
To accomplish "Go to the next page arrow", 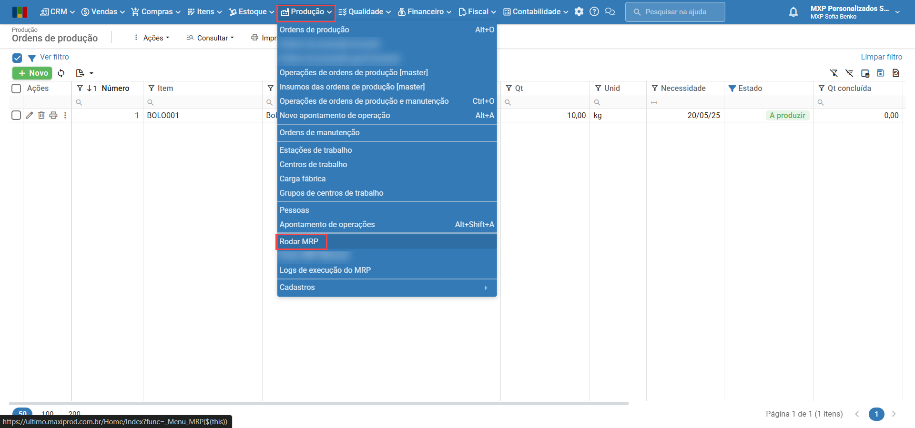I will pyautogui.click(x=894, y=414).
